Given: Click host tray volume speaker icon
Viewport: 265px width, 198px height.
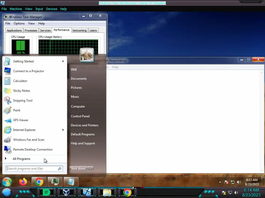Looking at the screenshot, I should (x=236, y=192).
